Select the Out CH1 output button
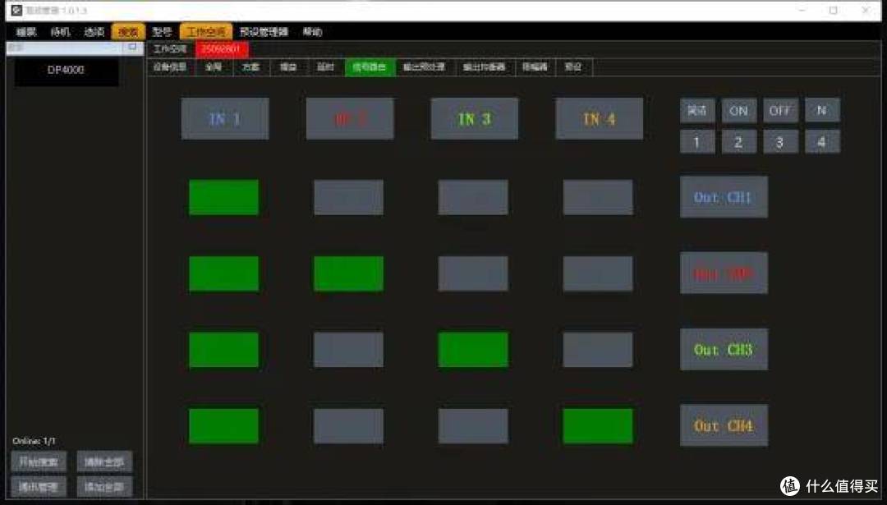This screenshot has height=505, width=887. pos(724,197)
